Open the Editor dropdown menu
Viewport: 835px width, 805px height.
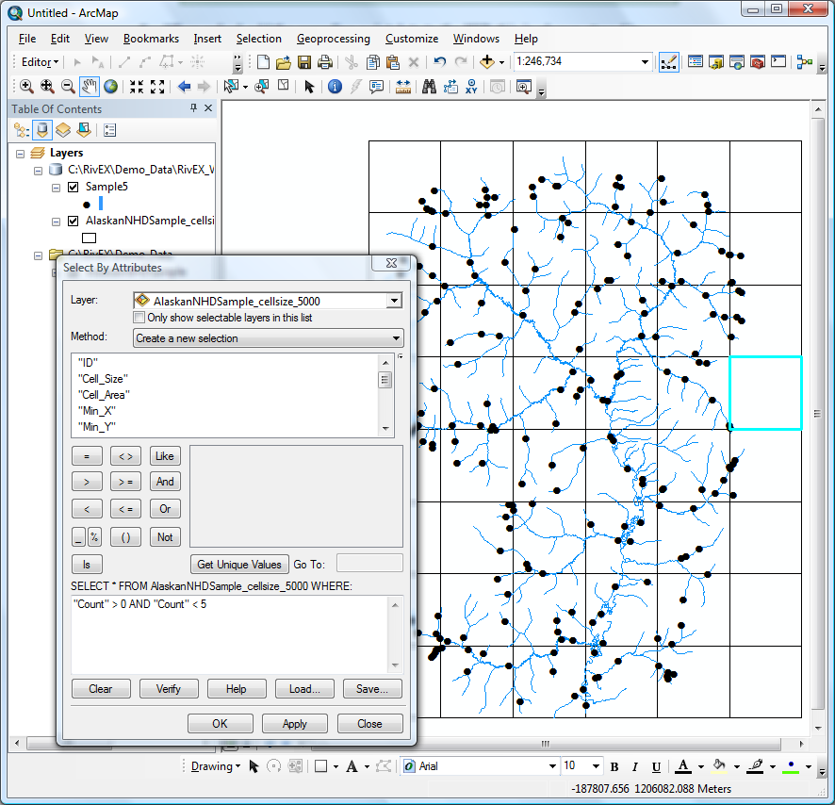coord(40,62)
